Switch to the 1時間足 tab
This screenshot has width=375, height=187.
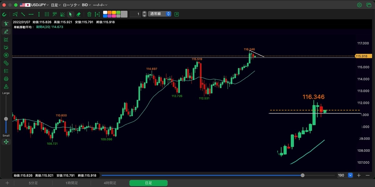tap(72, 183)
